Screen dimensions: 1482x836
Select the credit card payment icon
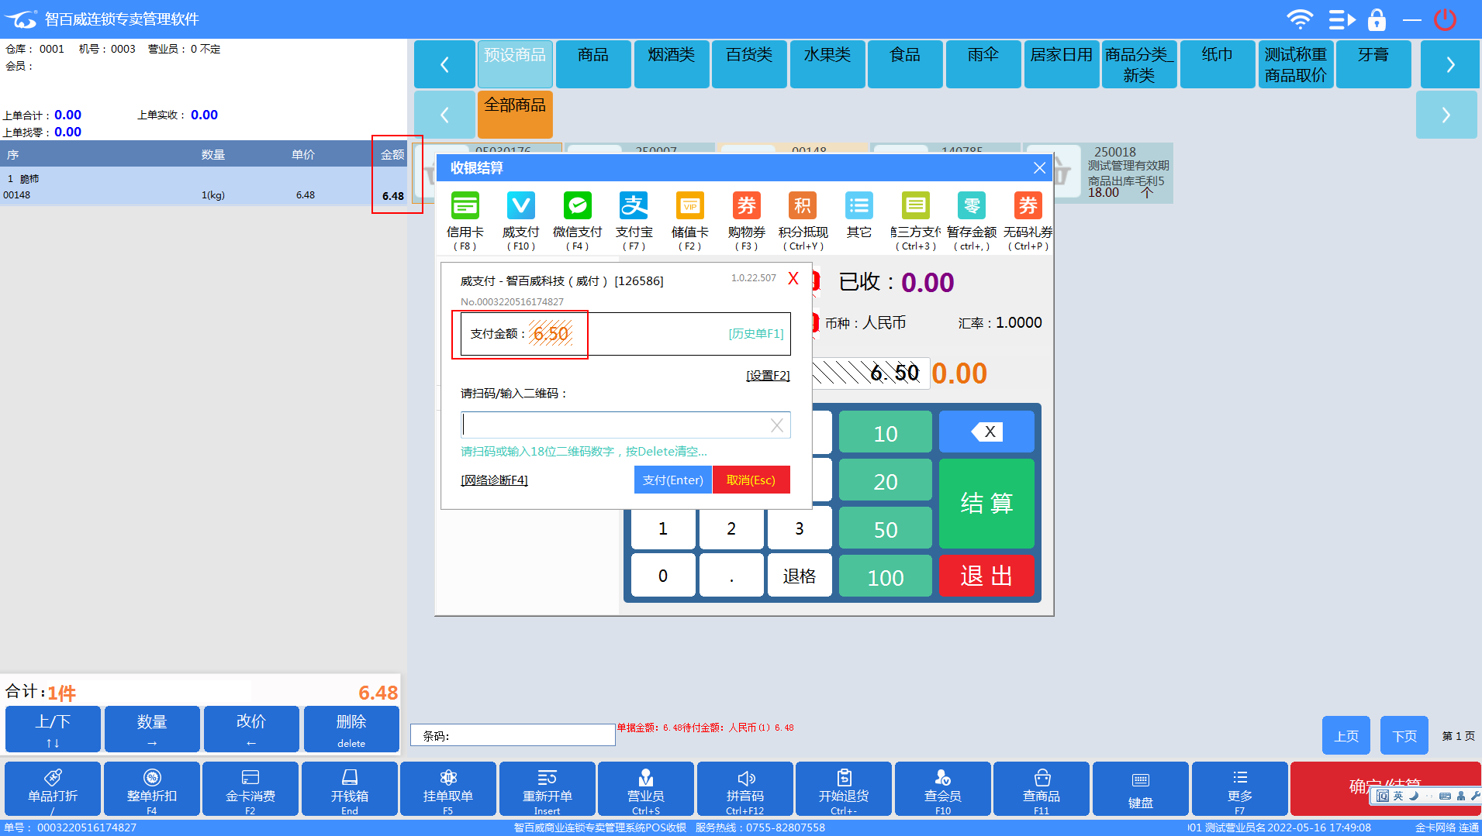(x=465, y=207)
